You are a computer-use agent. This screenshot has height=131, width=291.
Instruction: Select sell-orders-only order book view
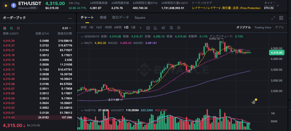click(x=18, y=28)
